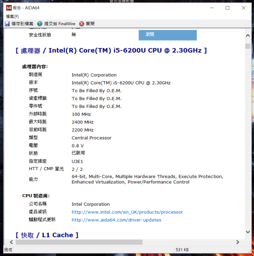The width and height of the screenshot is (254, 256).
Task: Close the AIDA64 report window
Action: [x=244, y=8]
